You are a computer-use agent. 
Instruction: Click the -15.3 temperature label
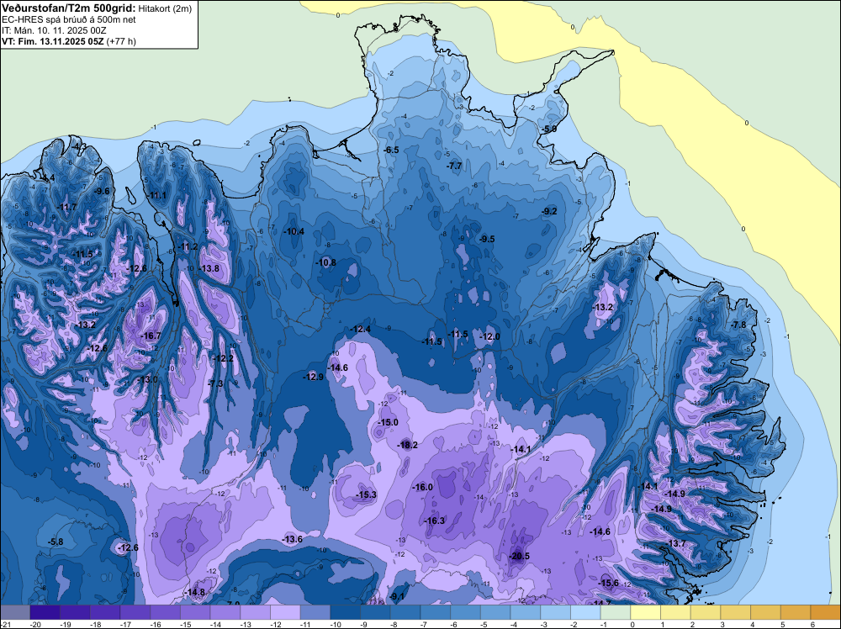pos(367,494)
